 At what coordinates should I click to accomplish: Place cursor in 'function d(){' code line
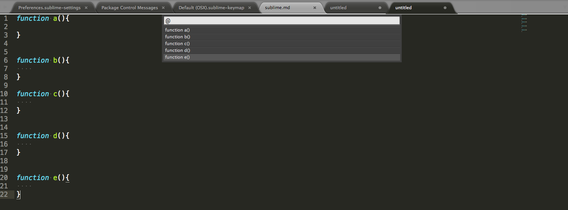[43, 136]
